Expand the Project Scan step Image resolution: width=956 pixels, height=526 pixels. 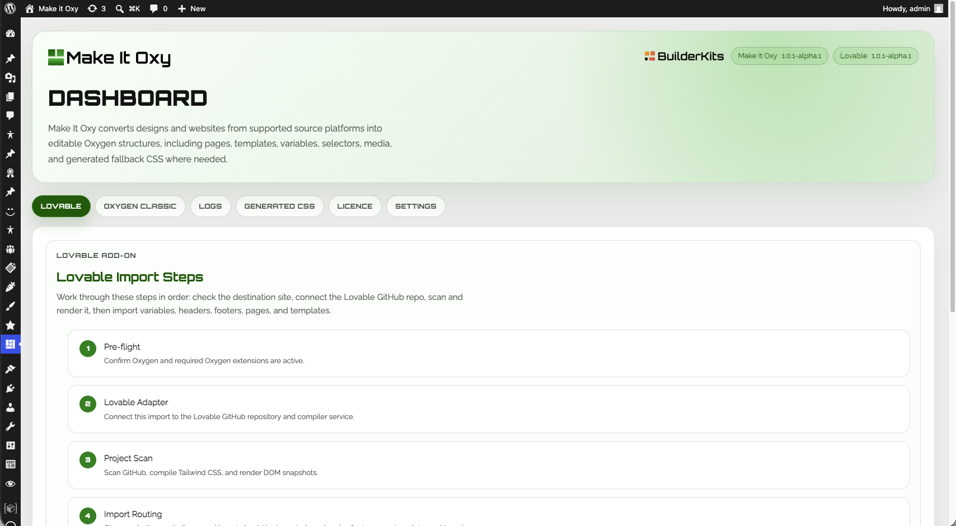tap(489, 465)
